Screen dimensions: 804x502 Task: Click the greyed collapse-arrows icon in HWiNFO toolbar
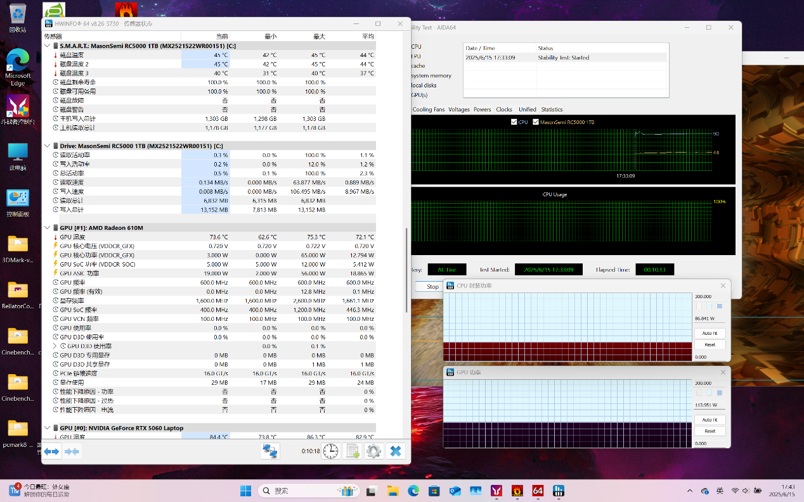tap(72, 451)
